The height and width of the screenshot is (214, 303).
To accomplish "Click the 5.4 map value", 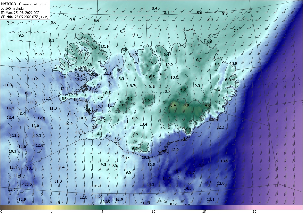I will click(124, 106).
